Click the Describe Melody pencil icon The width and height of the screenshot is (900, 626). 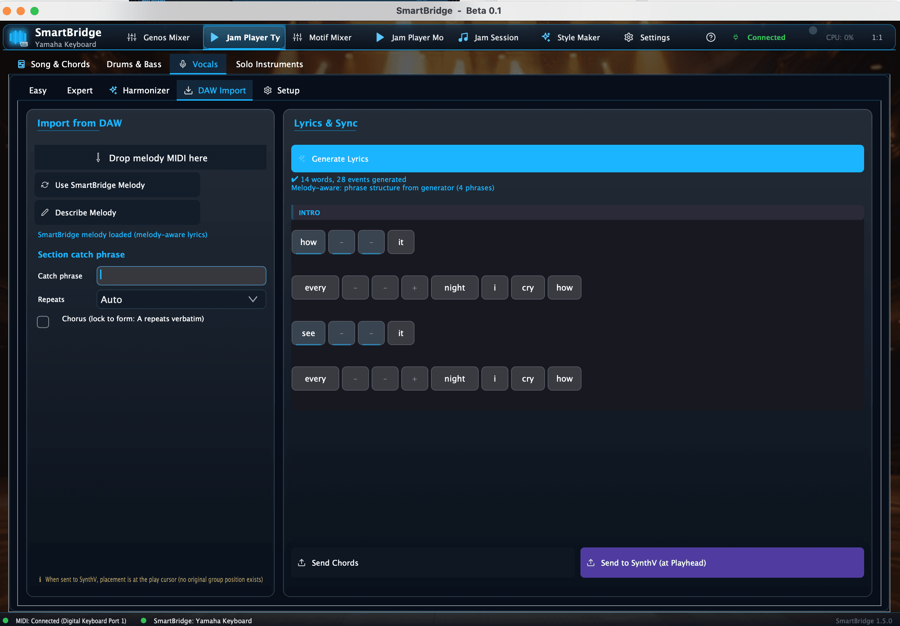[x=45, y=213]
